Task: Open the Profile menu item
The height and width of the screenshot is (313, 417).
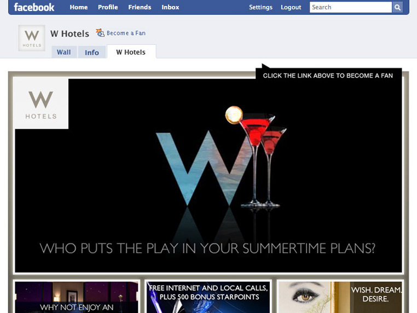Action: (x=108, y=7)
